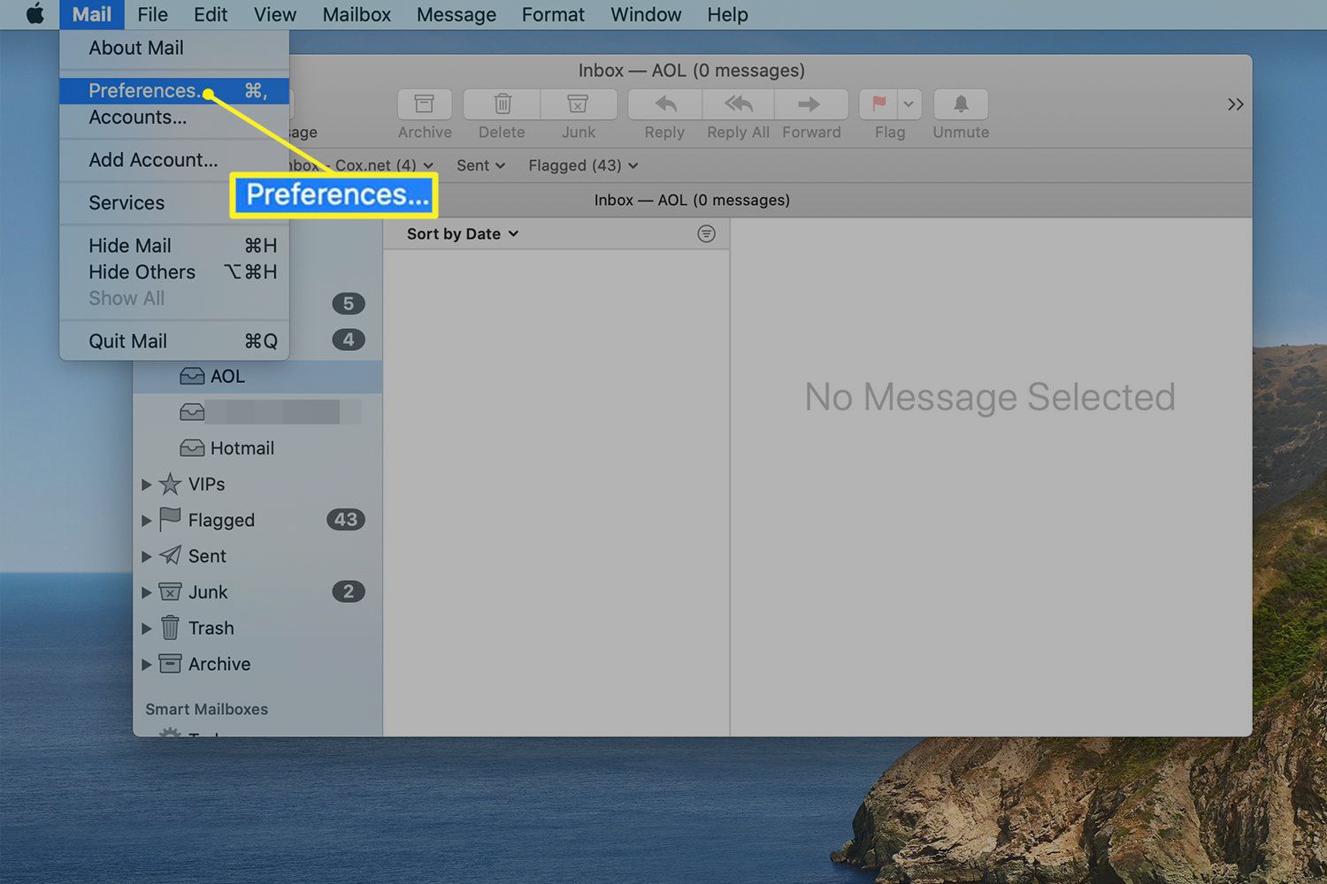Open the Help menu

(727, 14)
